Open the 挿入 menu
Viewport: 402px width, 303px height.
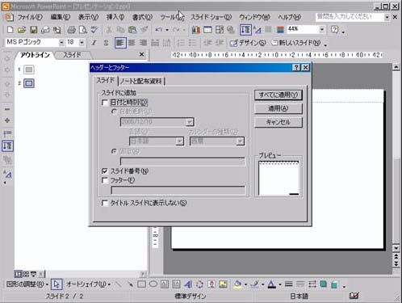coord(115,17)
